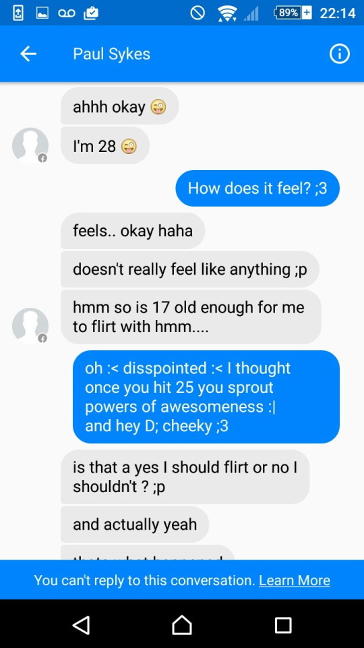Tap the "ahhh okay" message bubble

tap(120, 106)
